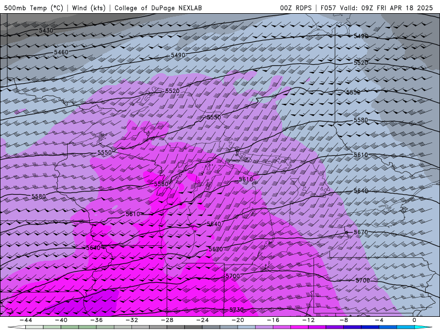Click the 0 colorbar tick label
The image size is (440, 330).
[415, 320]
